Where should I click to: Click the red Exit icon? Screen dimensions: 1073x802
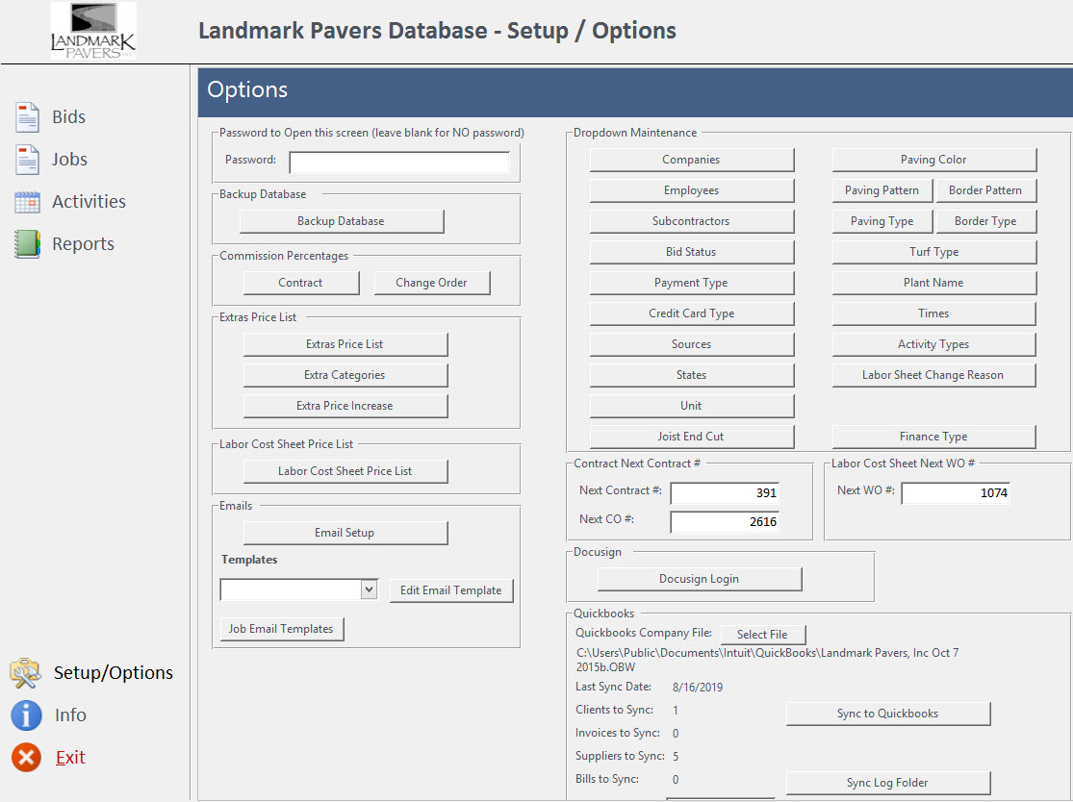tap(26, 758)
